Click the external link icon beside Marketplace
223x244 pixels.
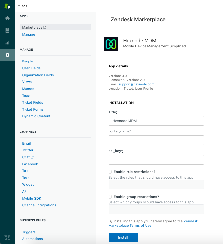click(x=45, y=27)
